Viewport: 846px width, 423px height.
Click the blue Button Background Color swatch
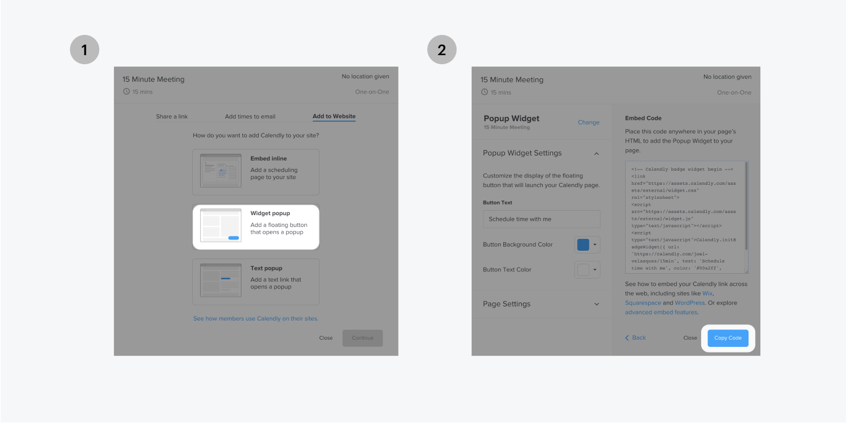(x=583, y=244)
